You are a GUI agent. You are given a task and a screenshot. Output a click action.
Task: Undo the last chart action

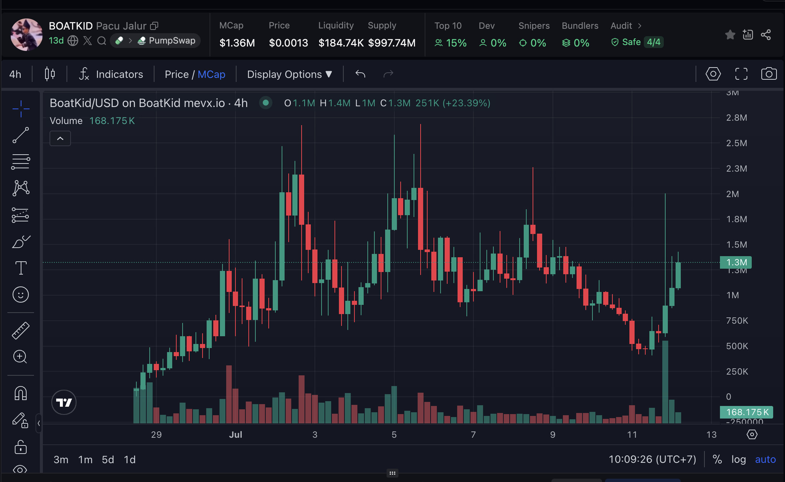(360, 74)
